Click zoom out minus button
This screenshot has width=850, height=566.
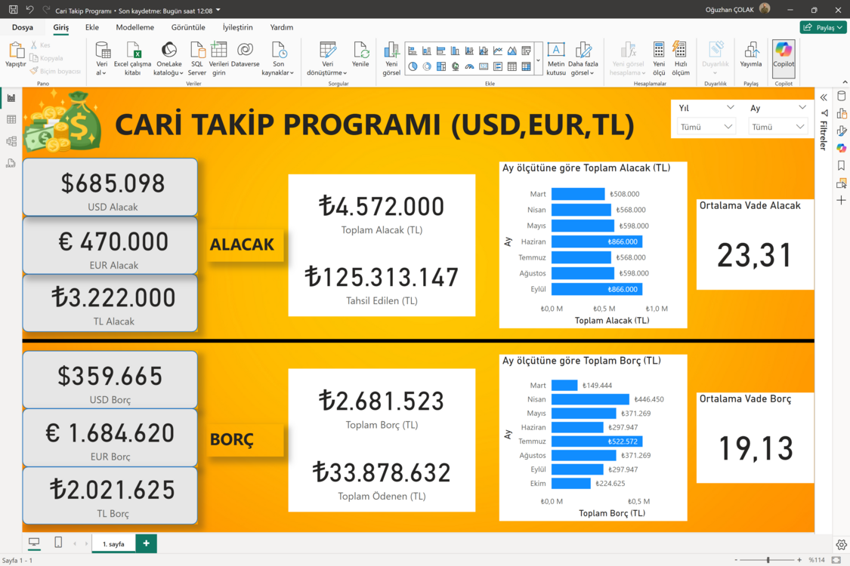[x=736, y=560]
